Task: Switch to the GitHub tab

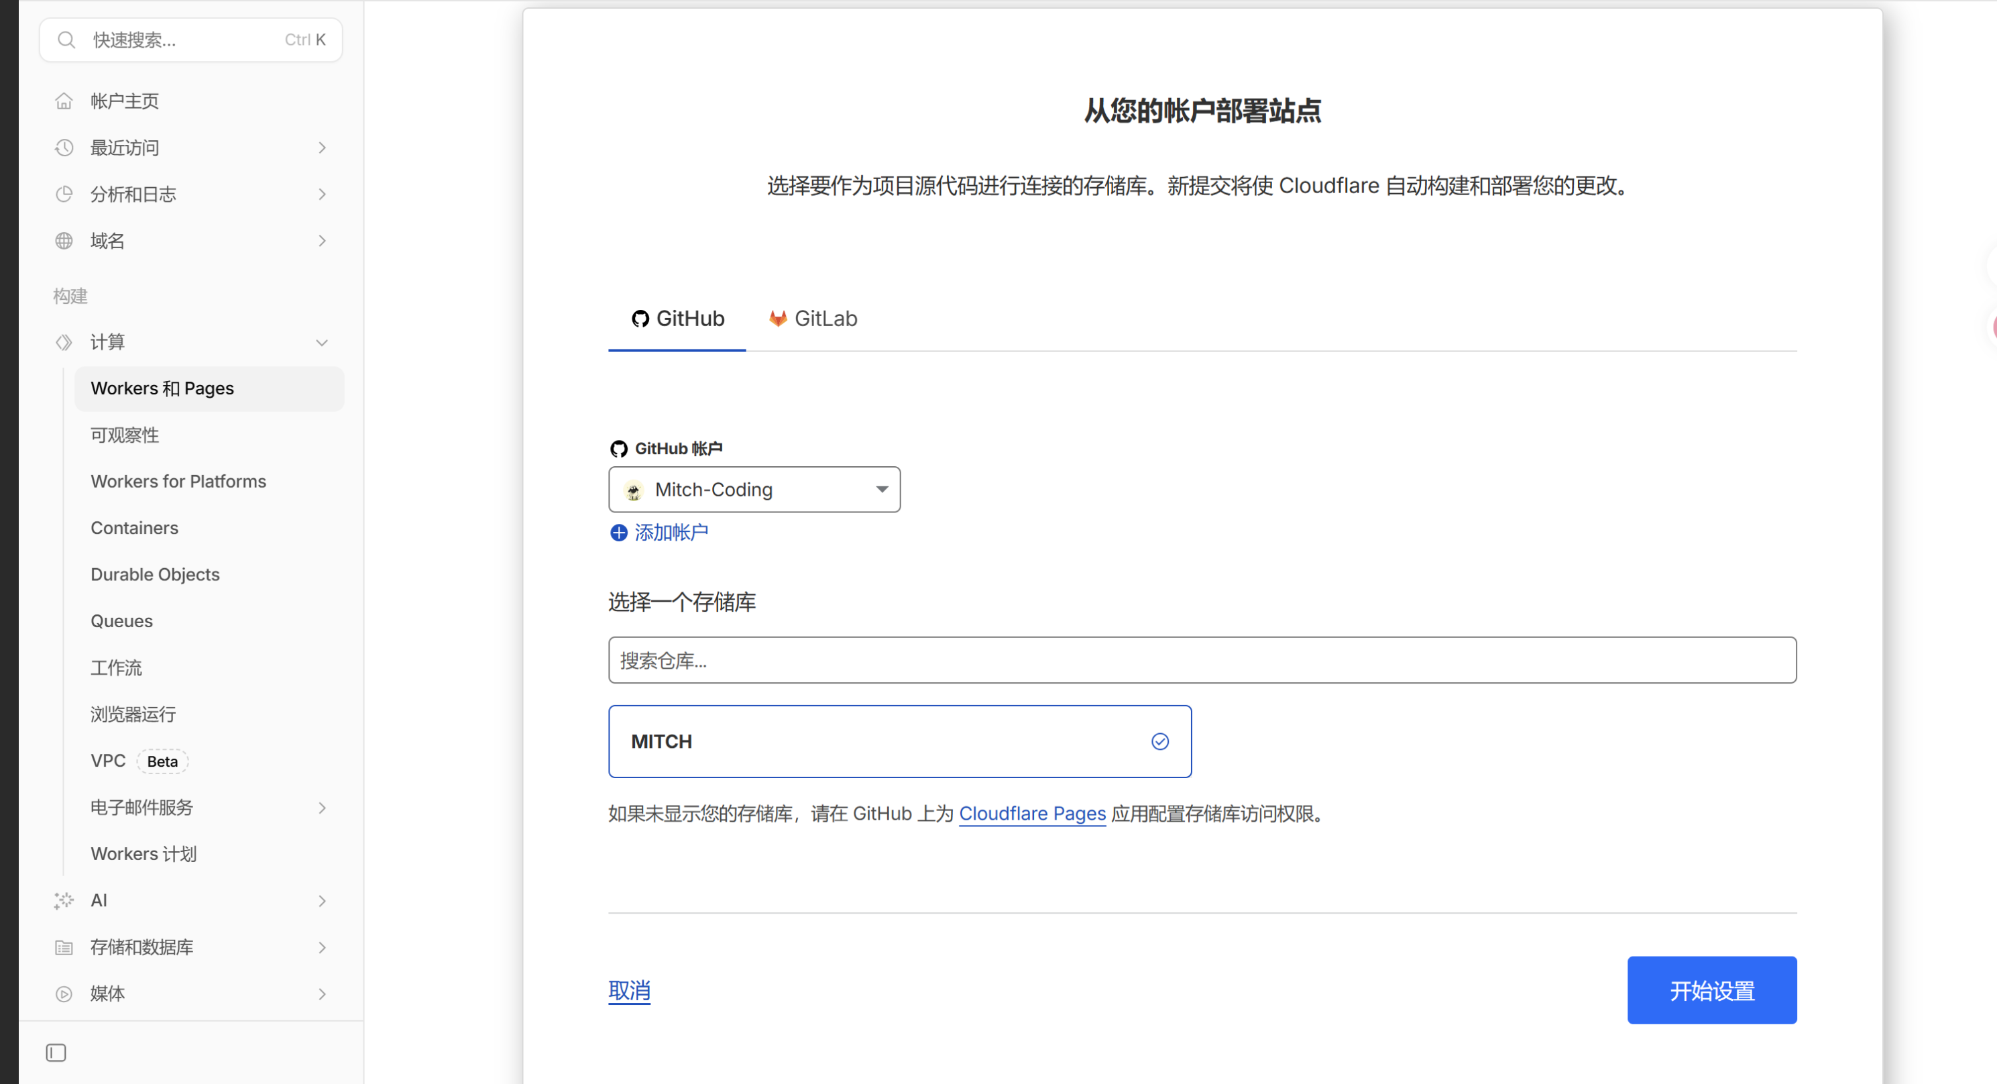Action: (x=677, y=319)
